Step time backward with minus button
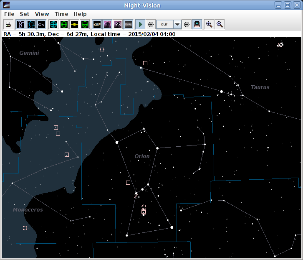Image resolution: width=303 pixels, height=260 pixels. click(x=187, y=24)
